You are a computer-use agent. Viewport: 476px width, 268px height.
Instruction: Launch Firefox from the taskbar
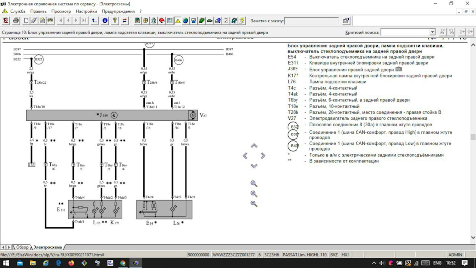point(71,263)
